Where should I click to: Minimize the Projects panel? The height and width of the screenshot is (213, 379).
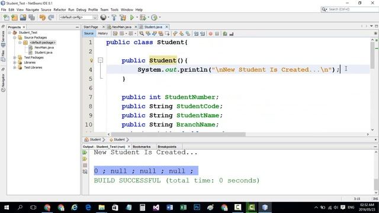(77, 27)
